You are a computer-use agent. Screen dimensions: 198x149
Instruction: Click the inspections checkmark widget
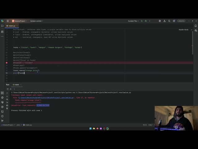tap(192, 30)
